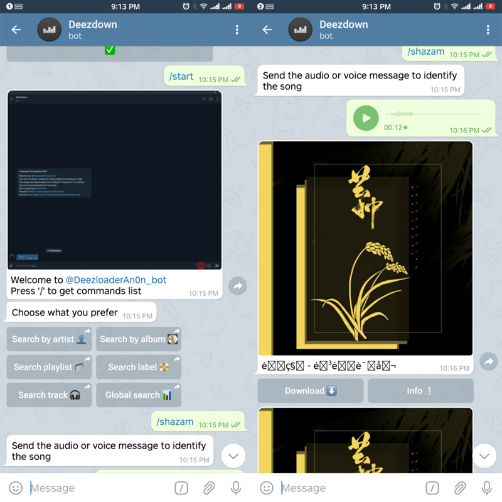Viewport: 502px width, 502px height.
Task: Tap the 'Send the audio' message in the left chat
Action: pos(110,450)
